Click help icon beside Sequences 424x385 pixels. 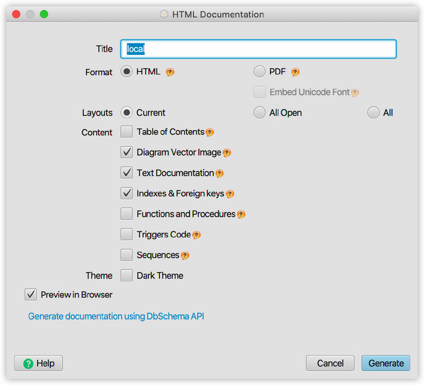pos(185,255)
